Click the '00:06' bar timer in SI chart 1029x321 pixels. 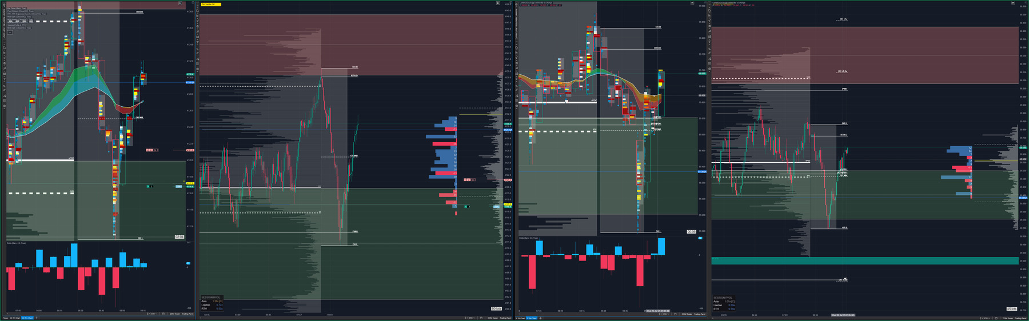point(691,231)
